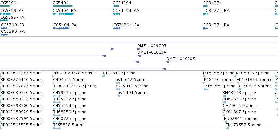This screenshot has height=130, width=278.
Task: Click the RE65838.5prime EST glyph
Action: [57, 128]
